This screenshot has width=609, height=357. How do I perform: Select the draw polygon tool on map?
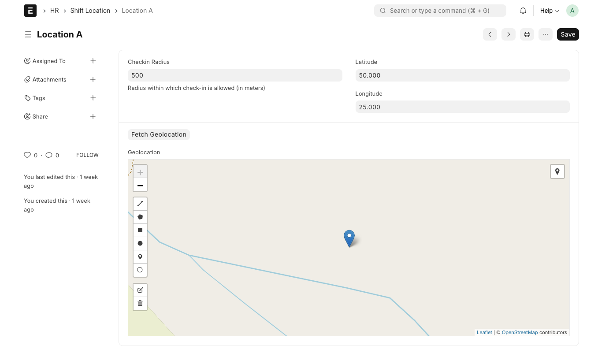point(140,217)
